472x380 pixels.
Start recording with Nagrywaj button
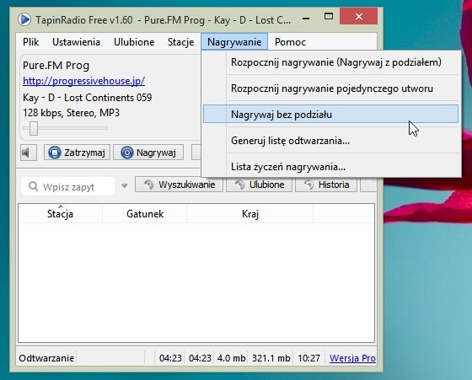pos(148,153)
